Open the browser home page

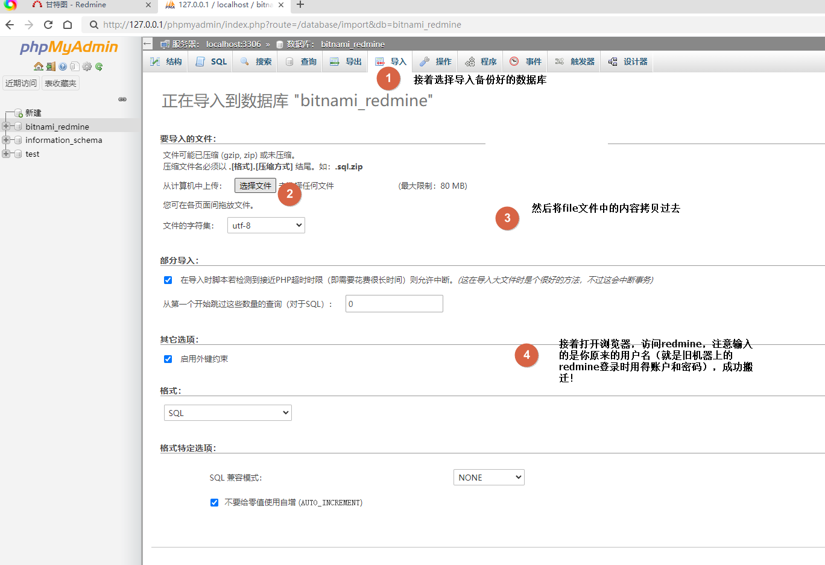click(x=68, y=25)
